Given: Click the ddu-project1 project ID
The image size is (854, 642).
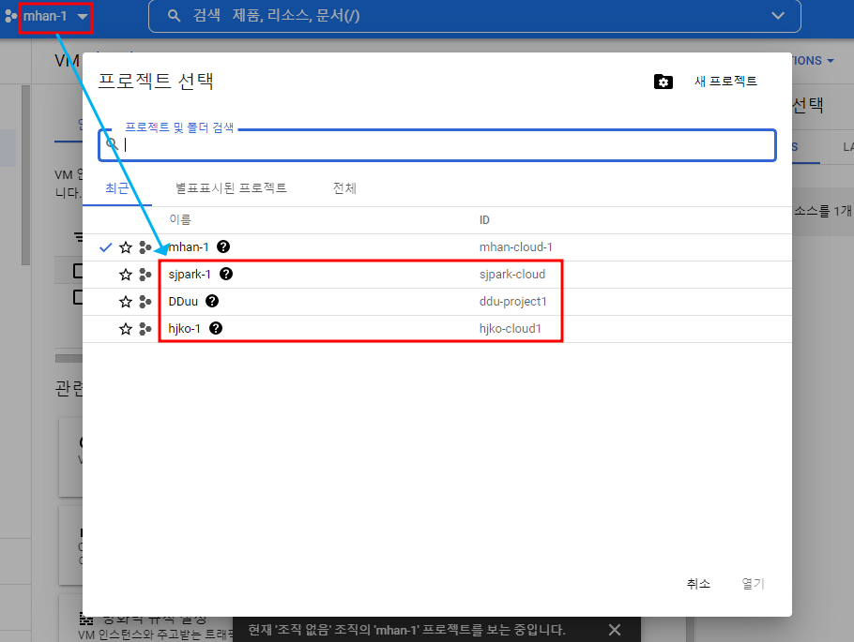Looking at the screenshot, I should click(512, 302).
